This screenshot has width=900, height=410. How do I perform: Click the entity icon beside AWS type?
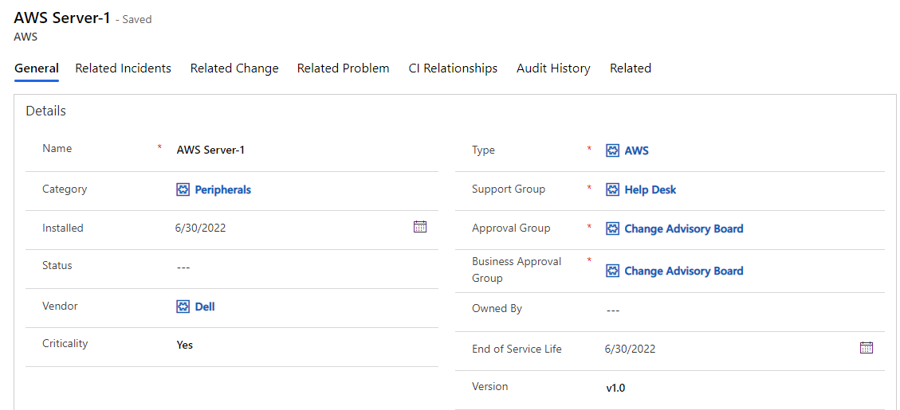coord(612,150)
